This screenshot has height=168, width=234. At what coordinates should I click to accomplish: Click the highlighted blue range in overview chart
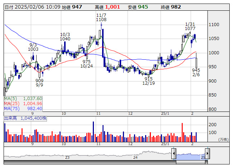[191, 157]
